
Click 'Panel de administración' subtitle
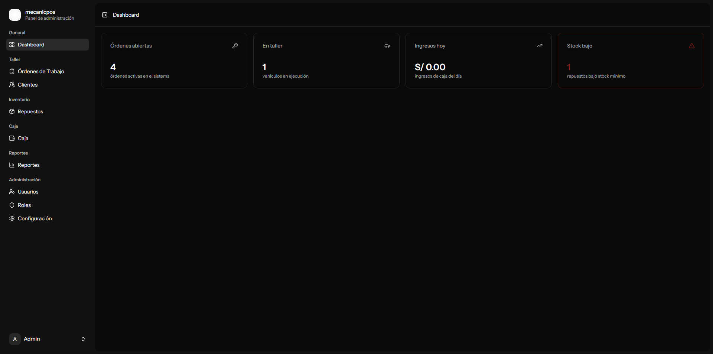click(x=50, y=18)
